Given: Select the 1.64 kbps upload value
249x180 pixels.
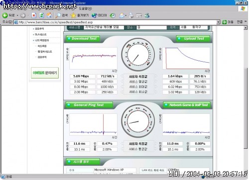Looking at the screenshot, I should coord(175,76).
